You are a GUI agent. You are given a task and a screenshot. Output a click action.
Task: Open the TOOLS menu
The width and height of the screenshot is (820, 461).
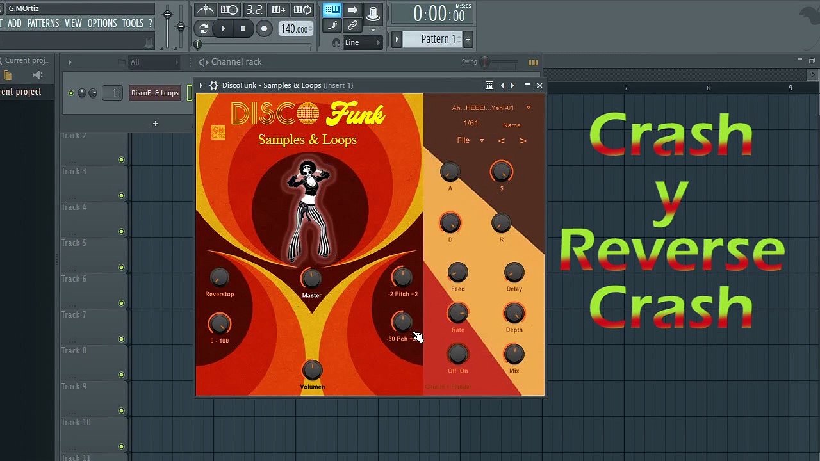[133, 23]
